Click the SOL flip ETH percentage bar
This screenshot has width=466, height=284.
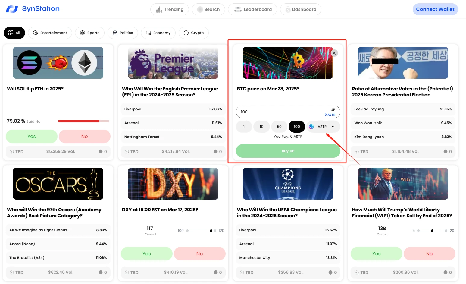(x=84, y=121)
